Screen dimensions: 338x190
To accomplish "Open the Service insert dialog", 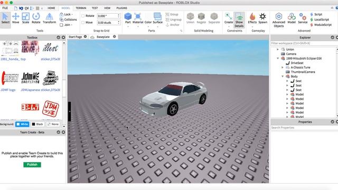I will [303, 18].
